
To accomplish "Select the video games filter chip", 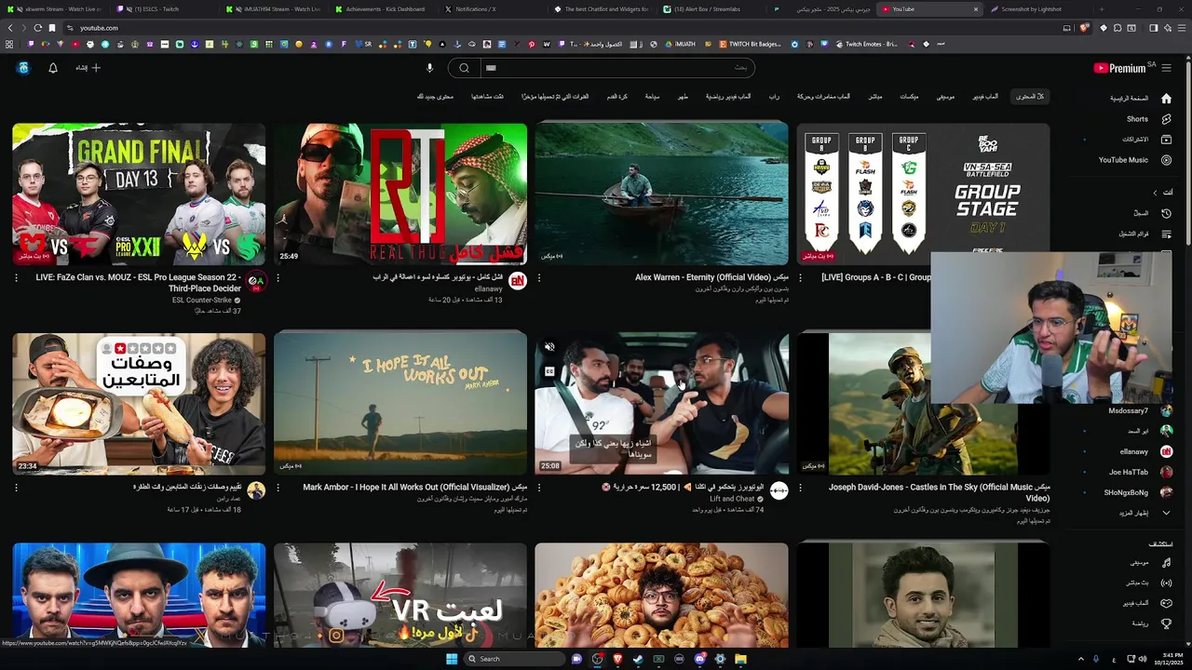I will [x=985, y=97].
